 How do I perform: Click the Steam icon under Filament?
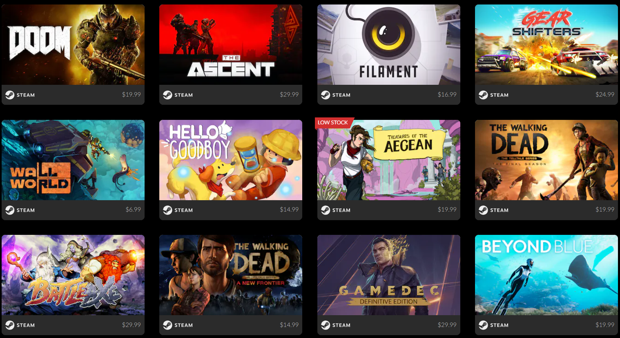(x=326, y=95)
